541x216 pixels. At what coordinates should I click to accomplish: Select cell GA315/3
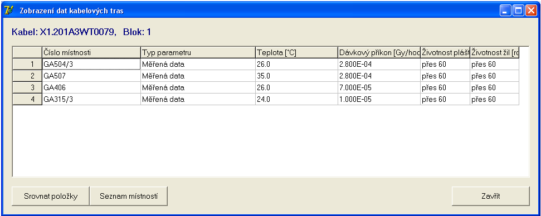pos(91,99)
